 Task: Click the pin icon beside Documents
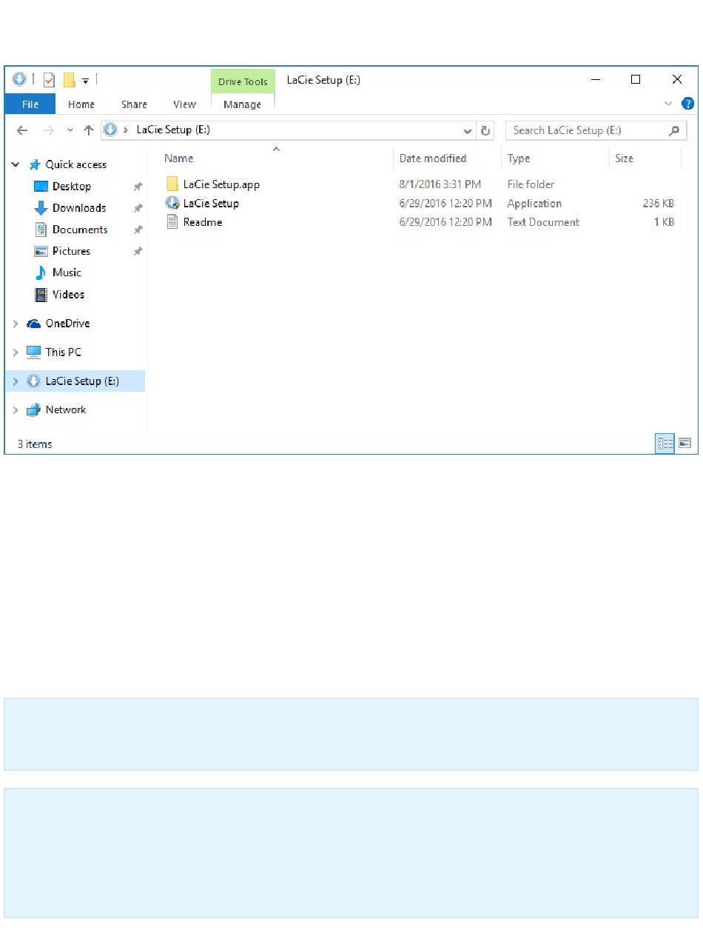(138, 230)
